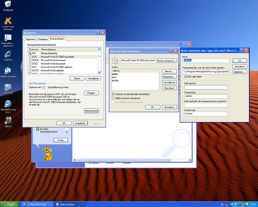Open the Weergave tab
This screenshot has height=207, width=258.
(43, 39)
